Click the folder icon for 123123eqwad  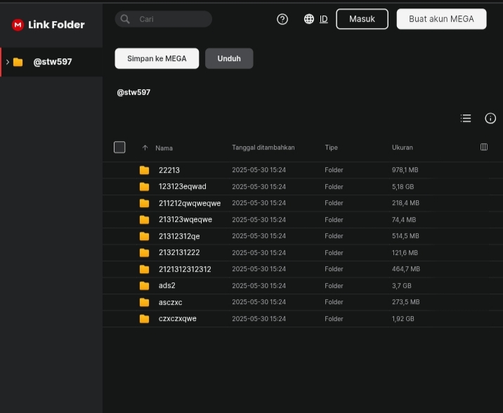coord(144,187)
